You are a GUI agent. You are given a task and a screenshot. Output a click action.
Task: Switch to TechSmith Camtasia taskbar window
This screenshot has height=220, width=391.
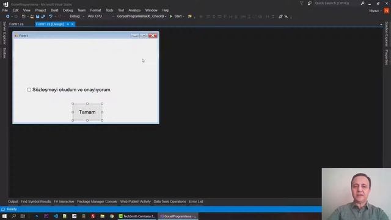tap(137, 216)
